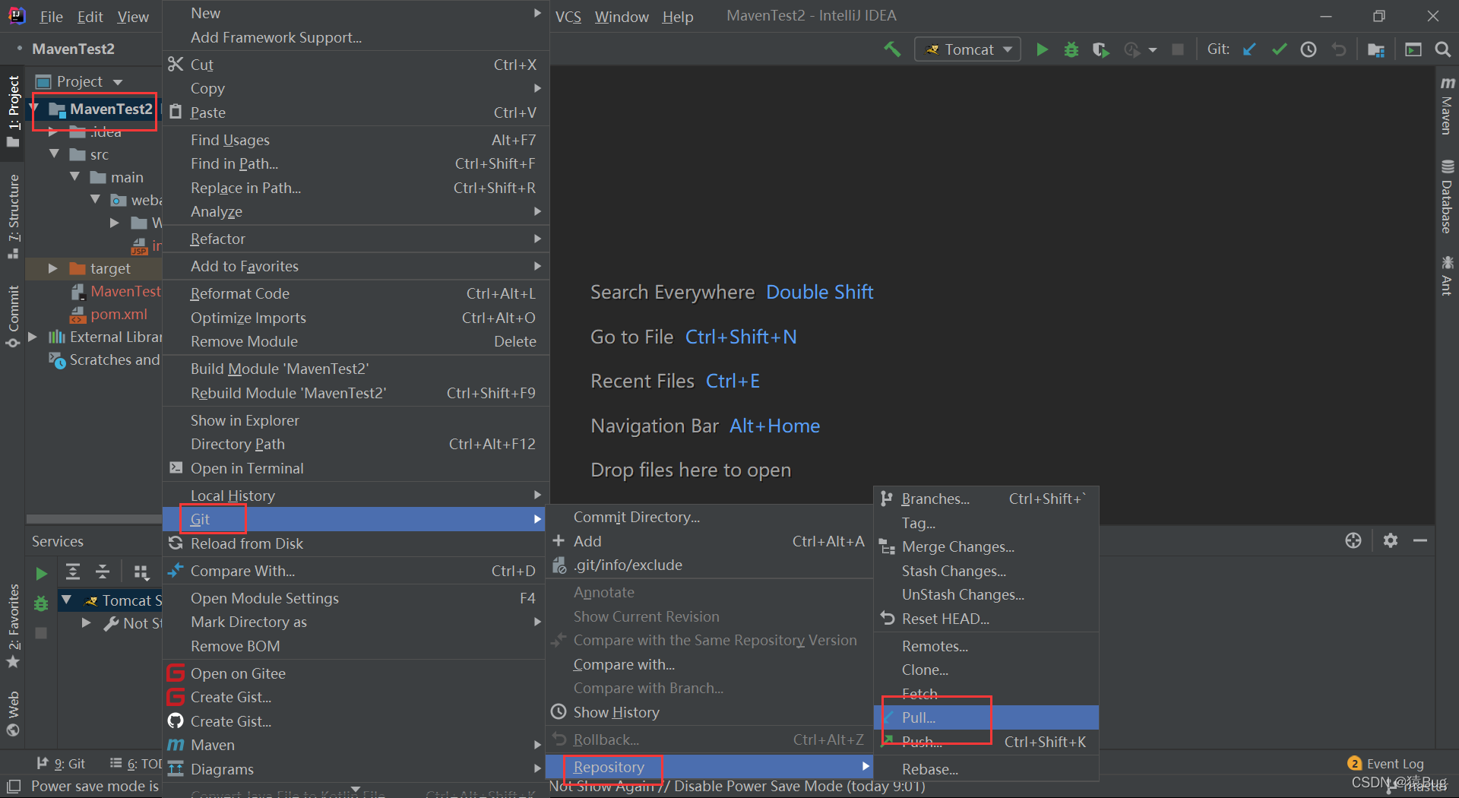Screen dimensions: 1459x798
Task: Run with coverage shield icon
Action: [x=1100, y=49]
